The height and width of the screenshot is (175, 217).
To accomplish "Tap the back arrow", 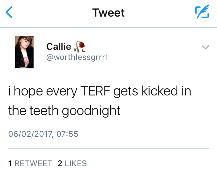I will [x=10, y=13].
